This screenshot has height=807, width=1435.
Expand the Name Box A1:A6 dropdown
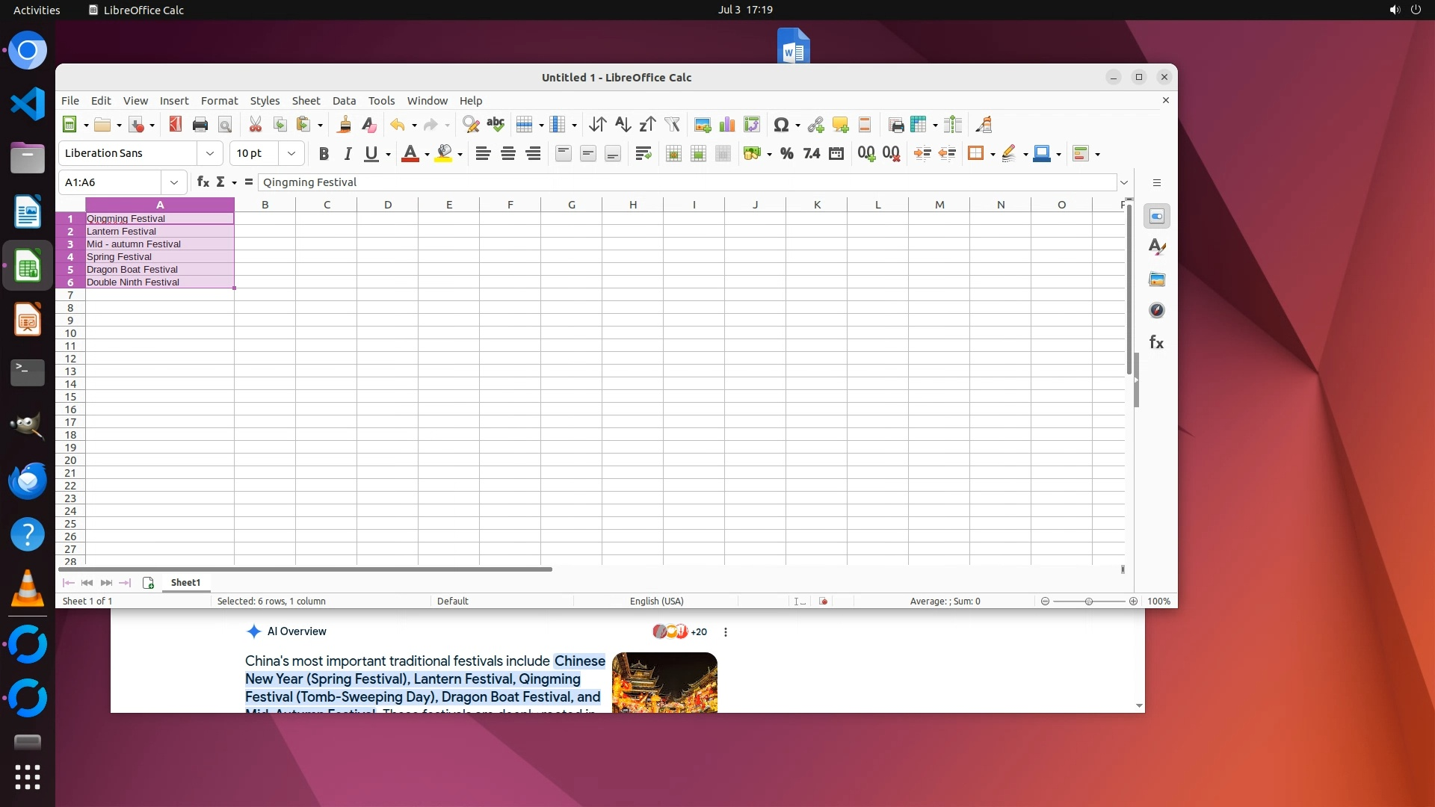coord(173,182)
